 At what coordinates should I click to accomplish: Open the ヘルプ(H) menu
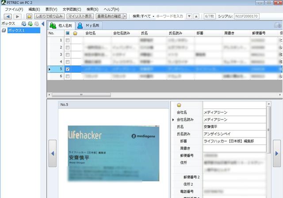[x=111, y=9]
